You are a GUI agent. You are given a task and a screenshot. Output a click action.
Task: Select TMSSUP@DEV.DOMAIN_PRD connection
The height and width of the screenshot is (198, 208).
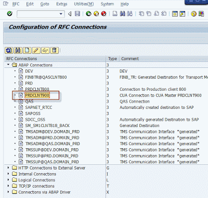tap(52, 150)
